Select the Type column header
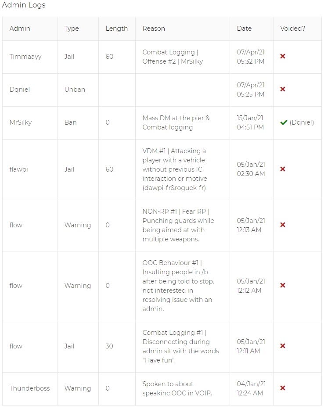The width and height of the screenshot is (324, 409). click(72, 29)
